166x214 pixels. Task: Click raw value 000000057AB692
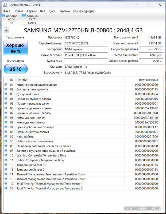pos(146,108)
